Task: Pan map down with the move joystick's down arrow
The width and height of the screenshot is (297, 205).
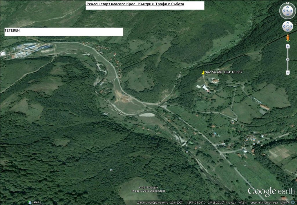Action: [x=287, y=30]
